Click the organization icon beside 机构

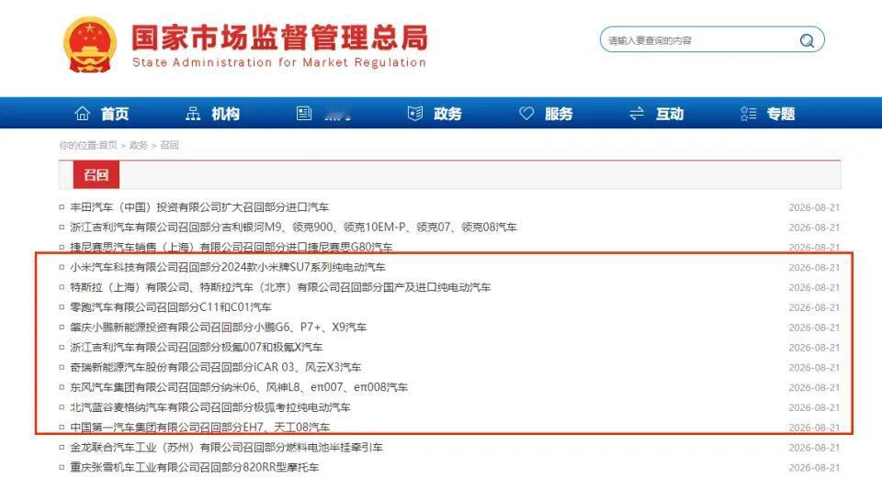193,114
